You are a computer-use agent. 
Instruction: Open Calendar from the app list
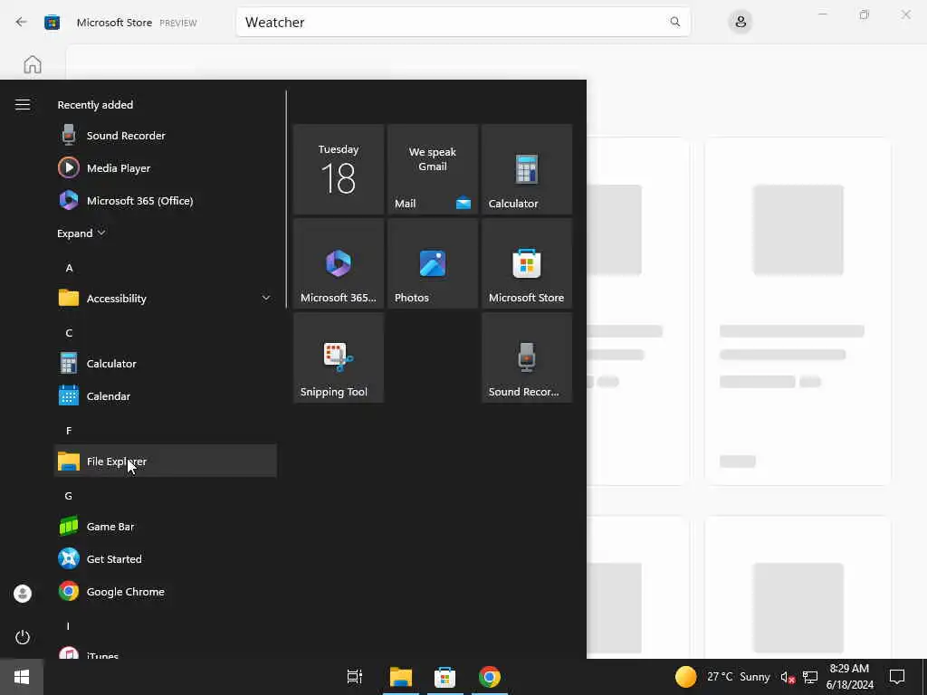pyautogui.click(x=166, y=396)
